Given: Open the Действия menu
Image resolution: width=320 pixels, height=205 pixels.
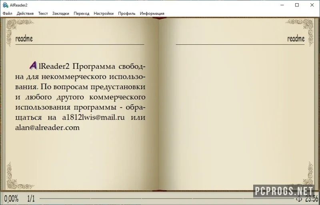Looking at the screenshot, I should 25,14.
